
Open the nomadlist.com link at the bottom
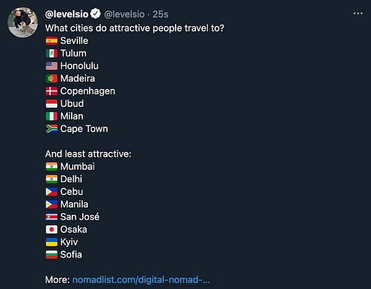pos(141,280)
